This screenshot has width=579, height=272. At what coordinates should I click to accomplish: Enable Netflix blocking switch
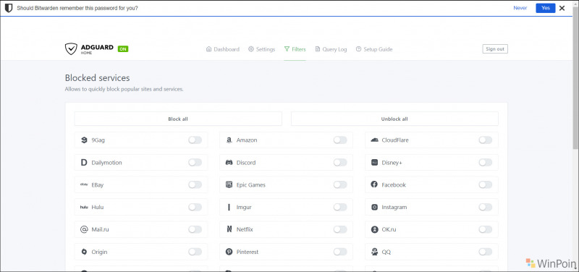pyautogui.click(x=340, y=229)
